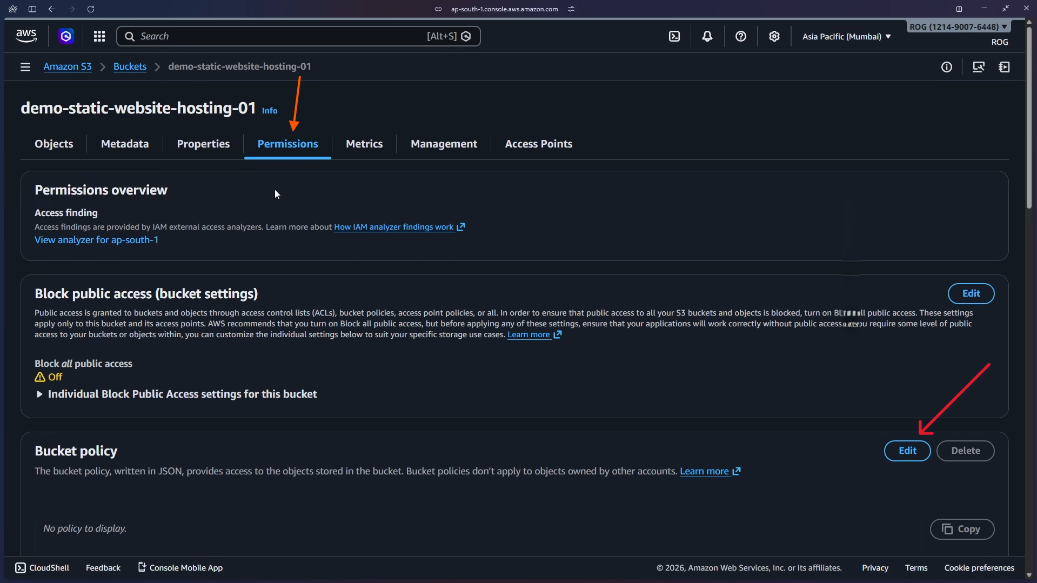This screenshot has height=583, width=1037.
Task: Click the AWS home logo
Action: [26, 36]
